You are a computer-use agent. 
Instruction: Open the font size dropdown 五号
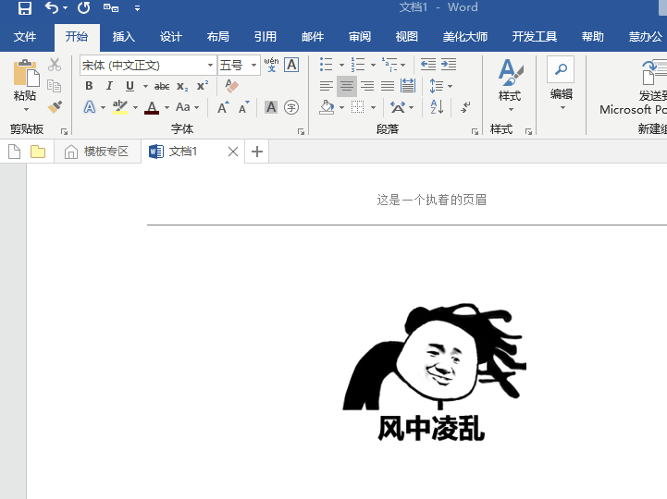click(x=254, y=65)
